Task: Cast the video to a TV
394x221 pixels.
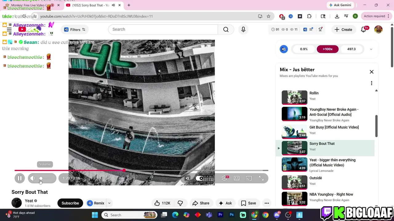Action: click(249, 178)
